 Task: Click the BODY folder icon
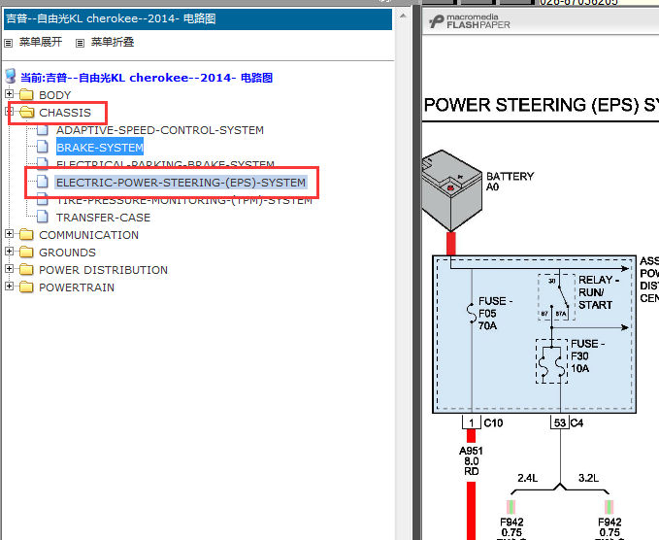pos(26,94)
